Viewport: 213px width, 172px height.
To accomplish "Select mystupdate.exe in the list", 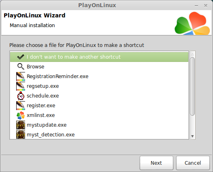I will click(x=99, y=125).
